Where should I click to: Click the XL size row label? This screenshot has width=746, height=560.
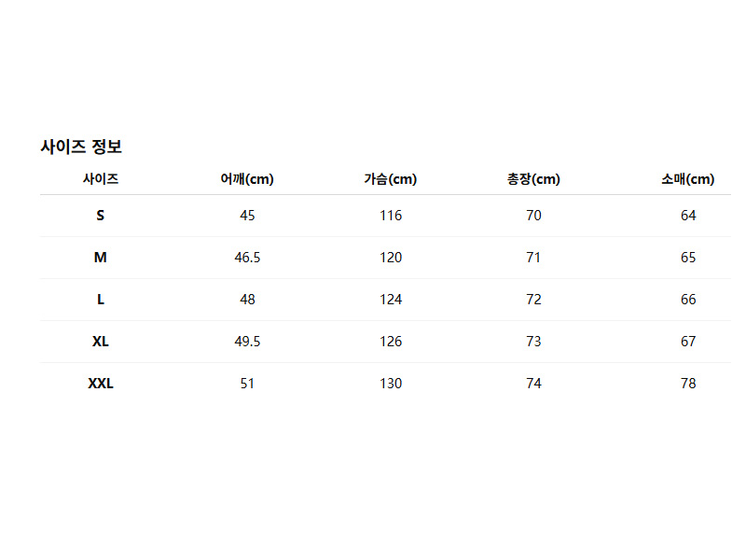(101, 342)
